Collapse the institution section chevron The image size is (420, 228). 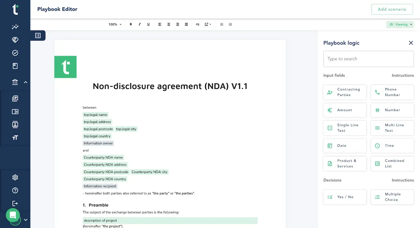click(25, 82)
